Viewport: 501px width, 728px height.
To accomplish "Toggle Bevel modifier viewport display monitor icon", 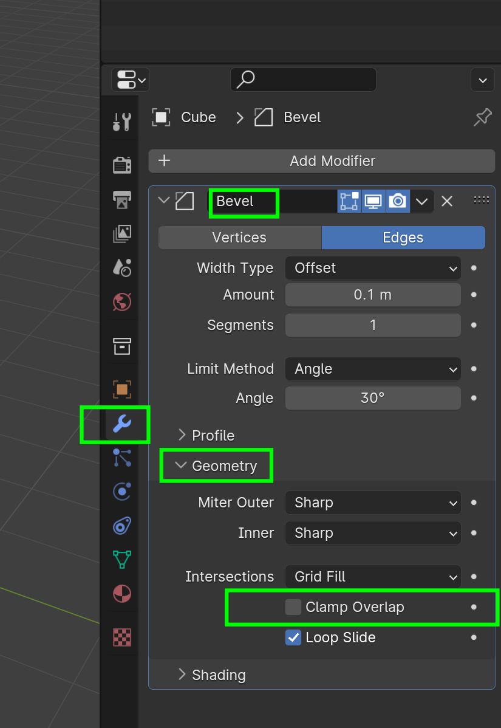I will point(373,201).
